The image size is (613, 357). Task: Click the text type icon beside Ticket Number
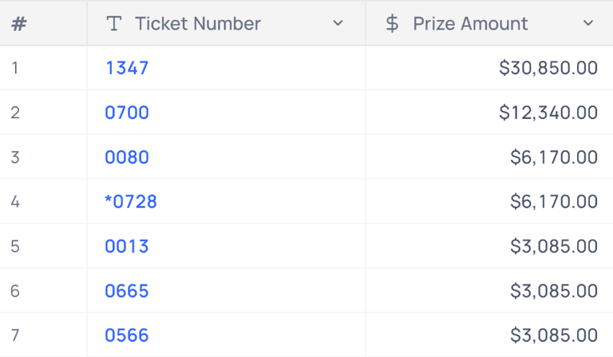coord(114,23)
